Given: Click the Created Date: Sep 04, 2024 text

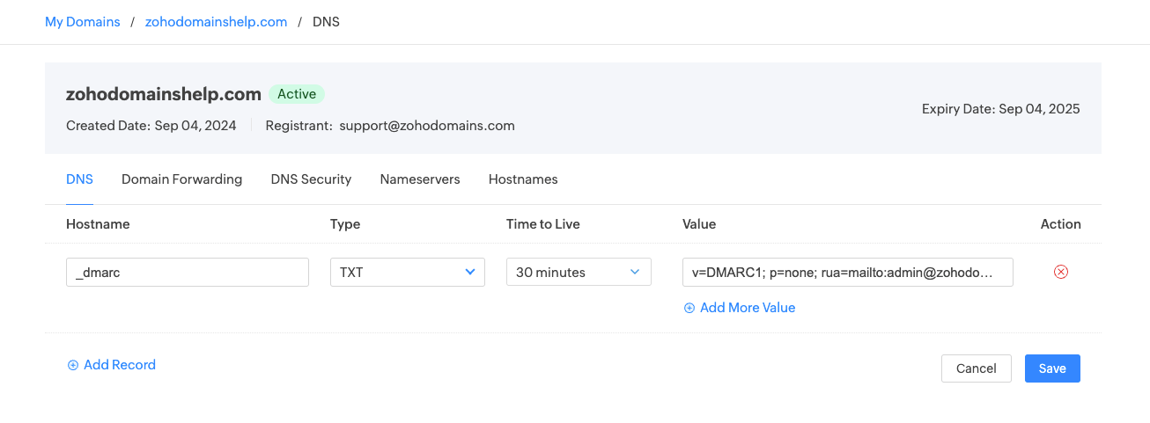Looking at the screenshot, I should click(151, 125).
